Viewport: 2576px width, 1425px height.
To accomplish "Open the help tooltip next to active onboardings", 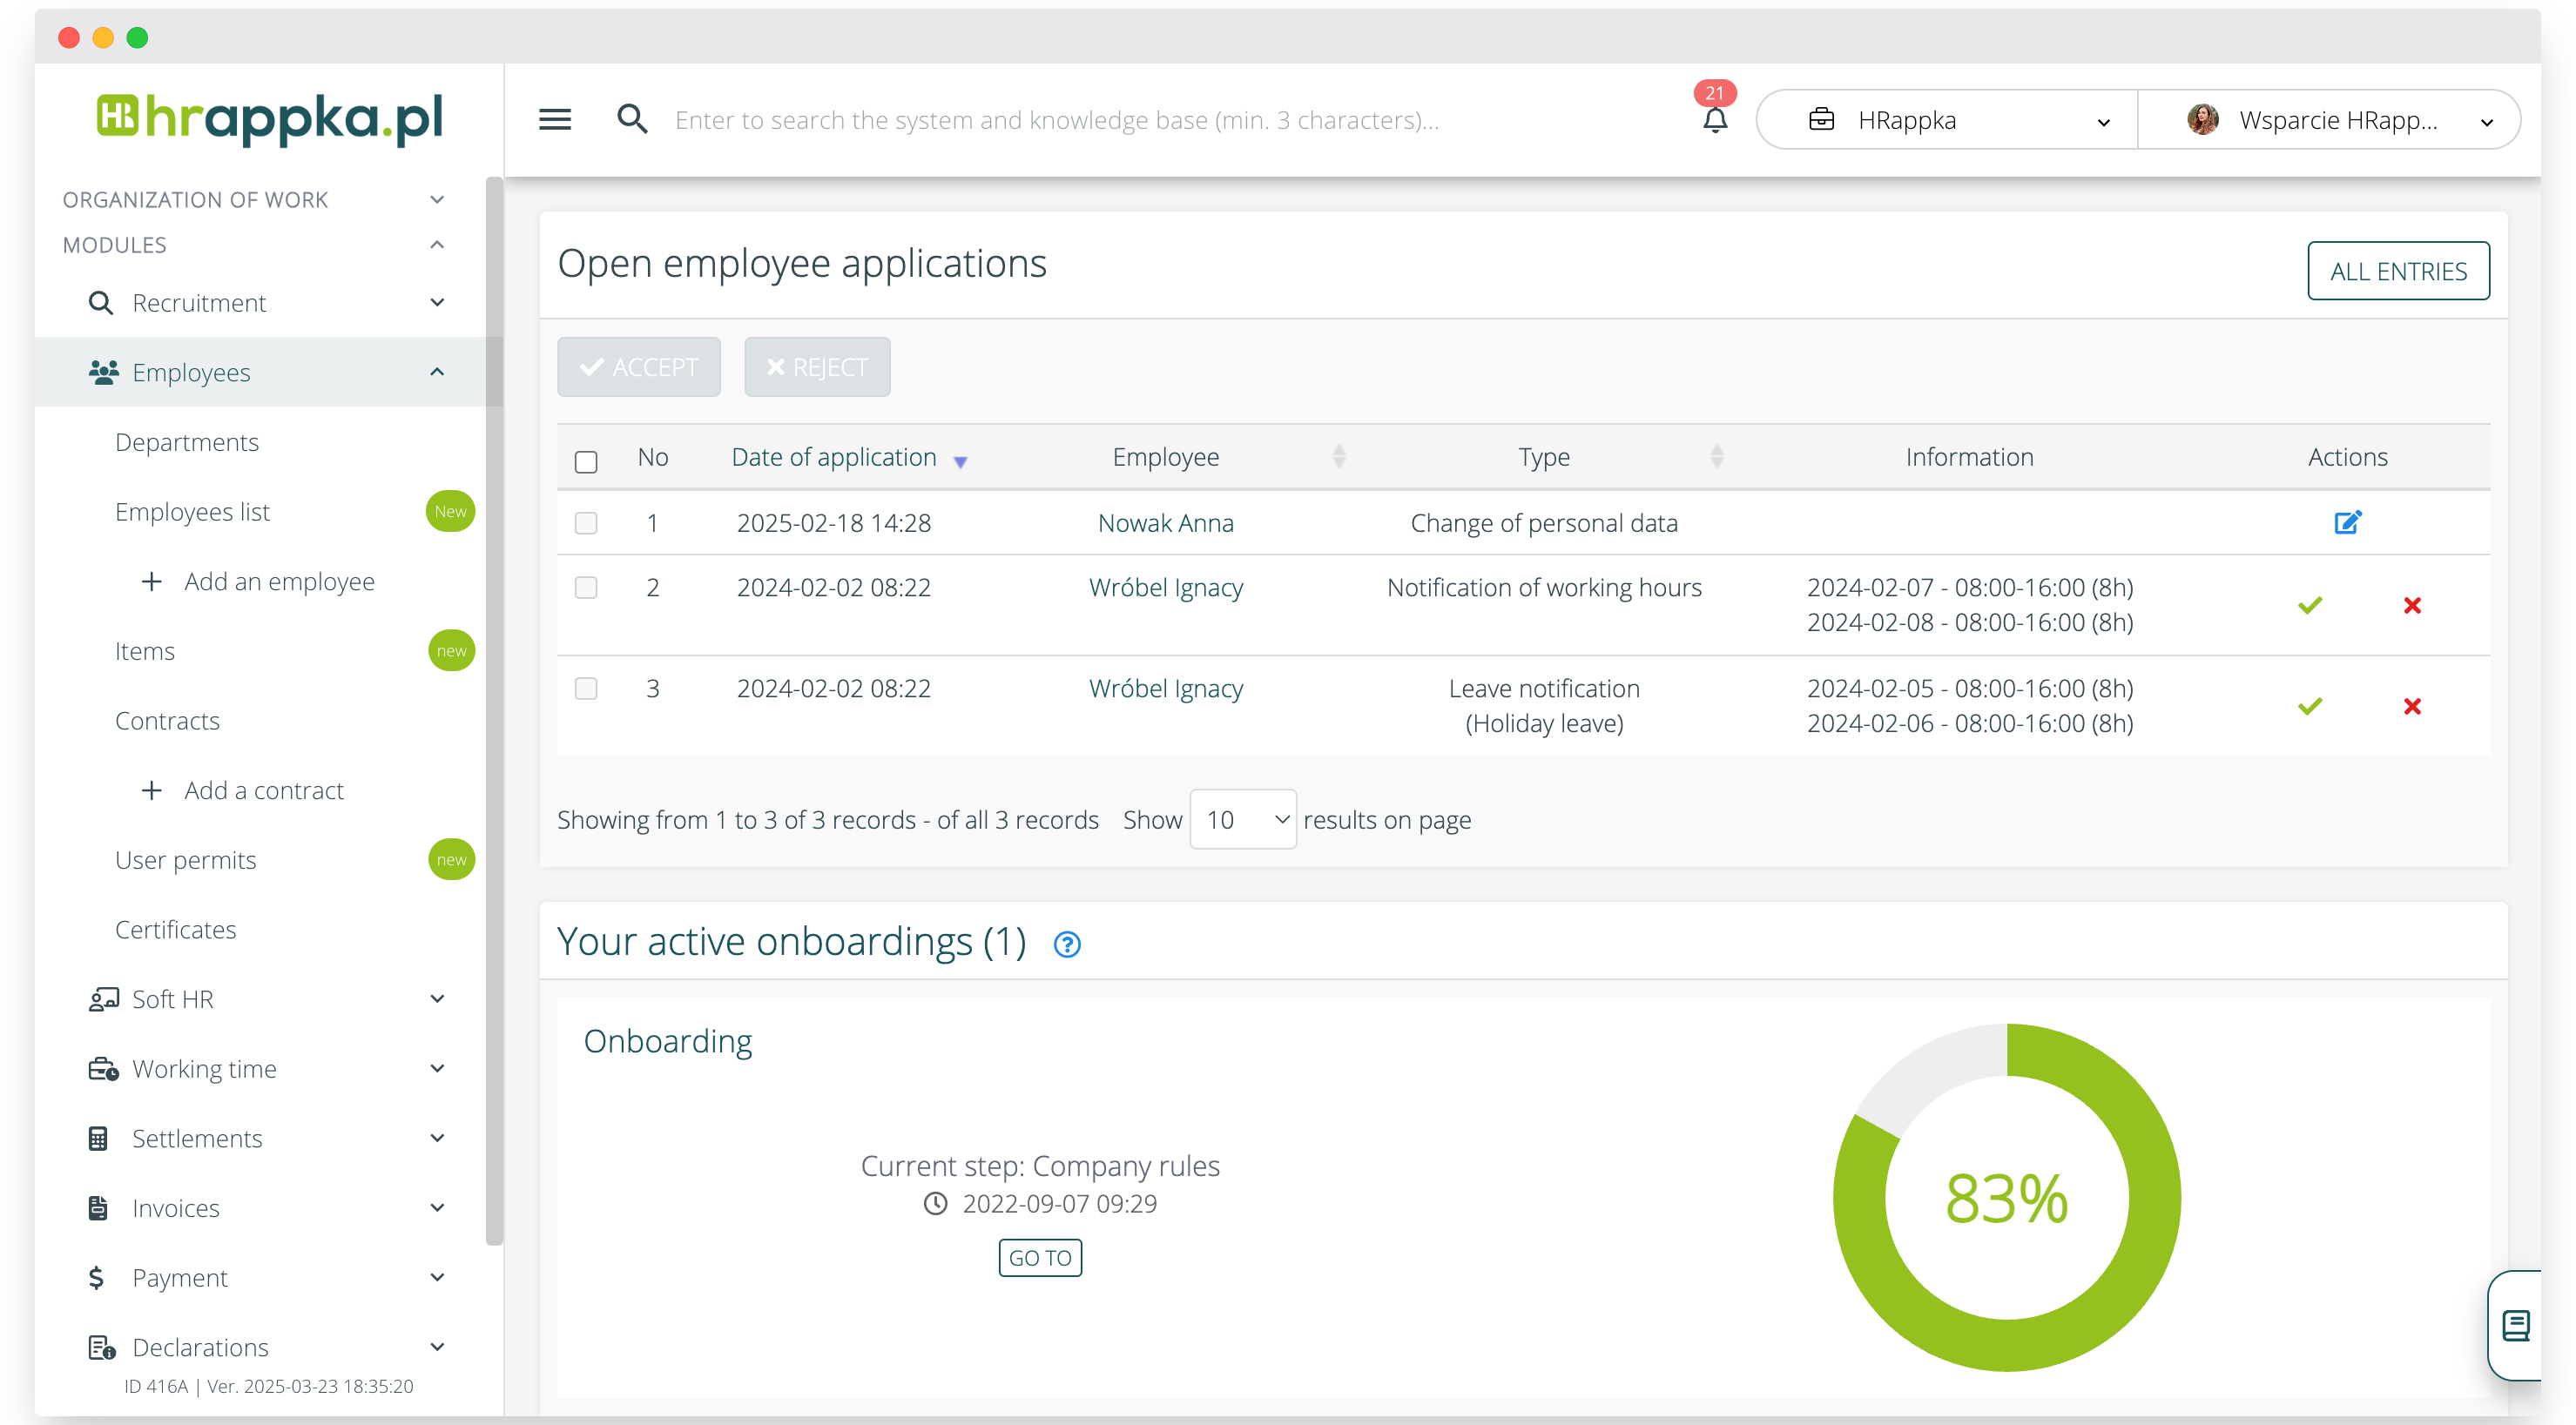I will [x=1066, y=944].
